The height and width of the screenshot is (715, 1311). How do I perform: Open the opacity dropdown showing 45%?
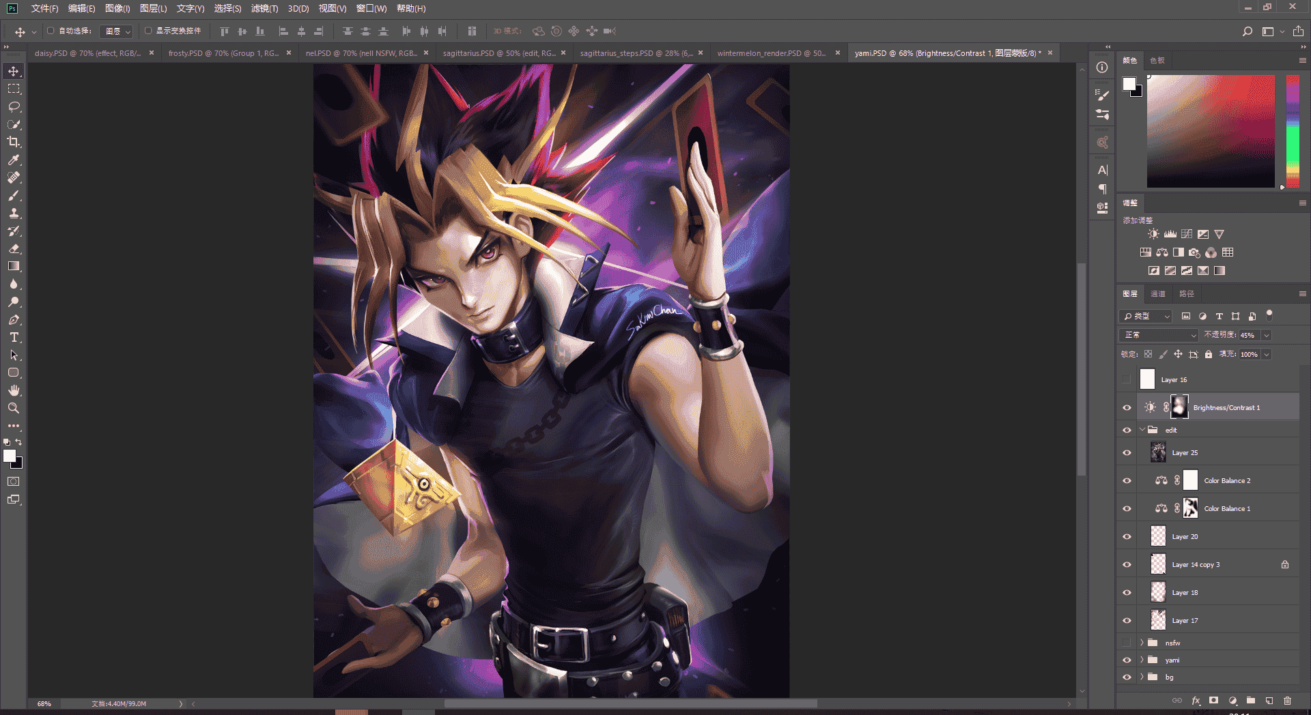click(x=1267, y=335)
